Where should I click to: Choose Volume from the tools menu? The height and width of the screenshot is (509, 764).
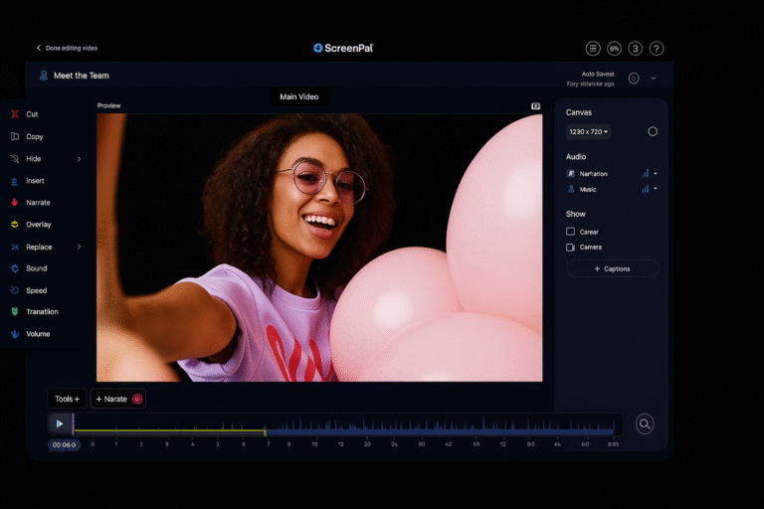pos(38,334)
